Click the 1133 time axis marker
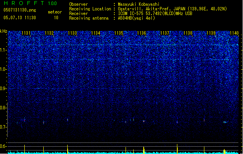 (72, 33)
